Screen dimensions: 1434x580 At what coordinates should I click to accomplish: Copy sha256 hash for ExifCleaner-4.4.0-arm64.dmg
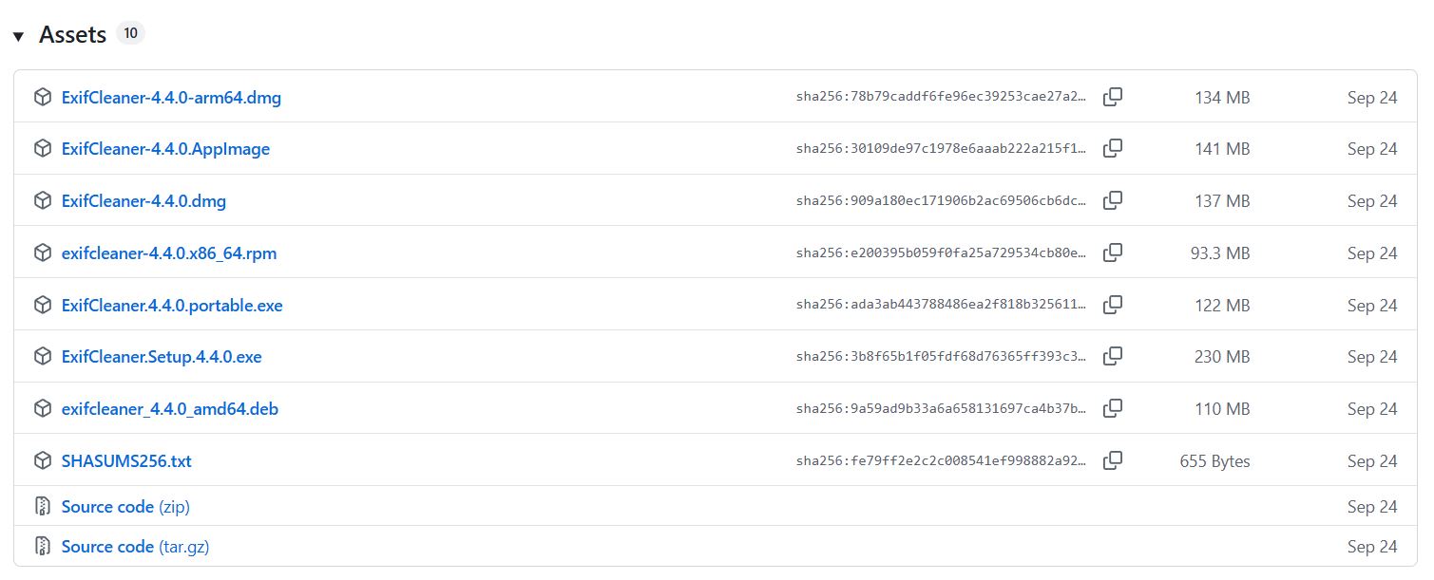(x=1113, y=97)
